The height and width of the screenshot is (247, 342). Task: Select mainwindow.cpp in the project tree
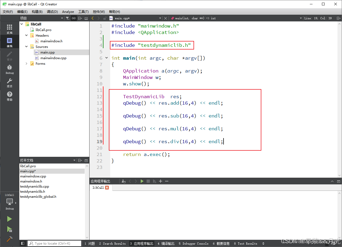pyautogui.click(x=53, y=58)
